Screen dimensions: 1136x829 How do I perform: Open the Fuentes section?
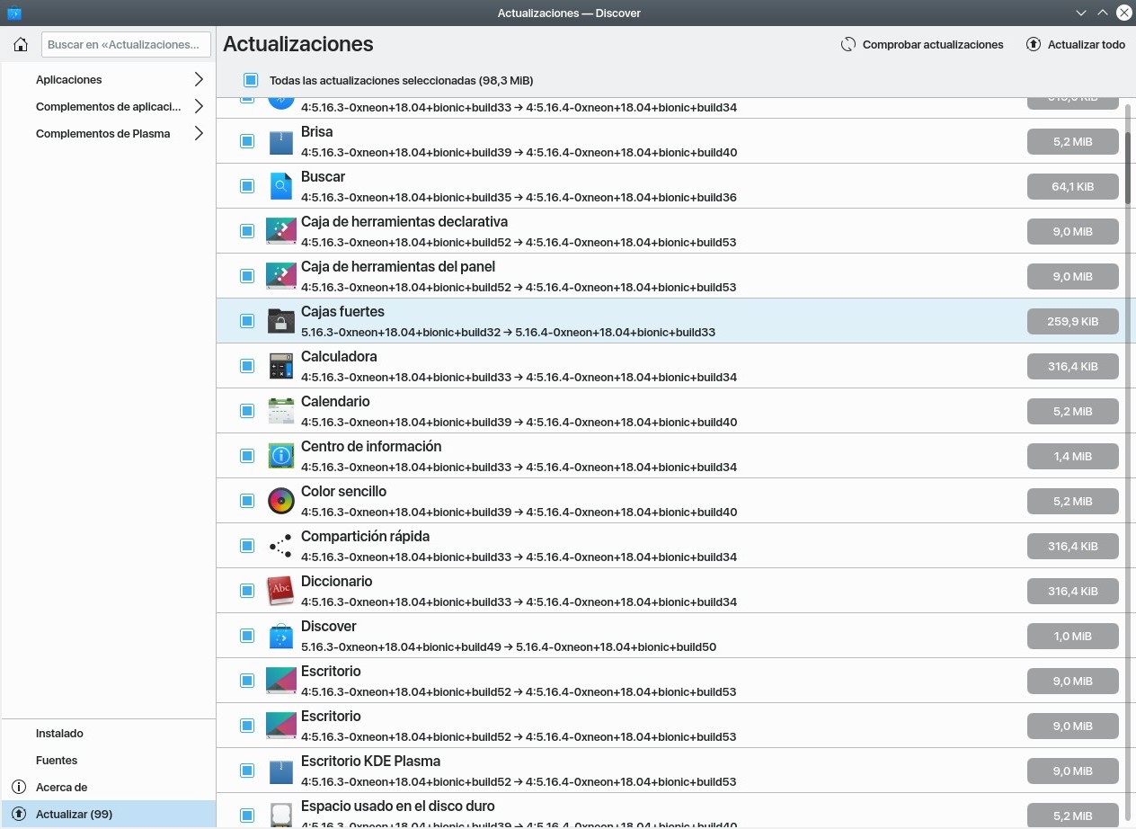108,760
